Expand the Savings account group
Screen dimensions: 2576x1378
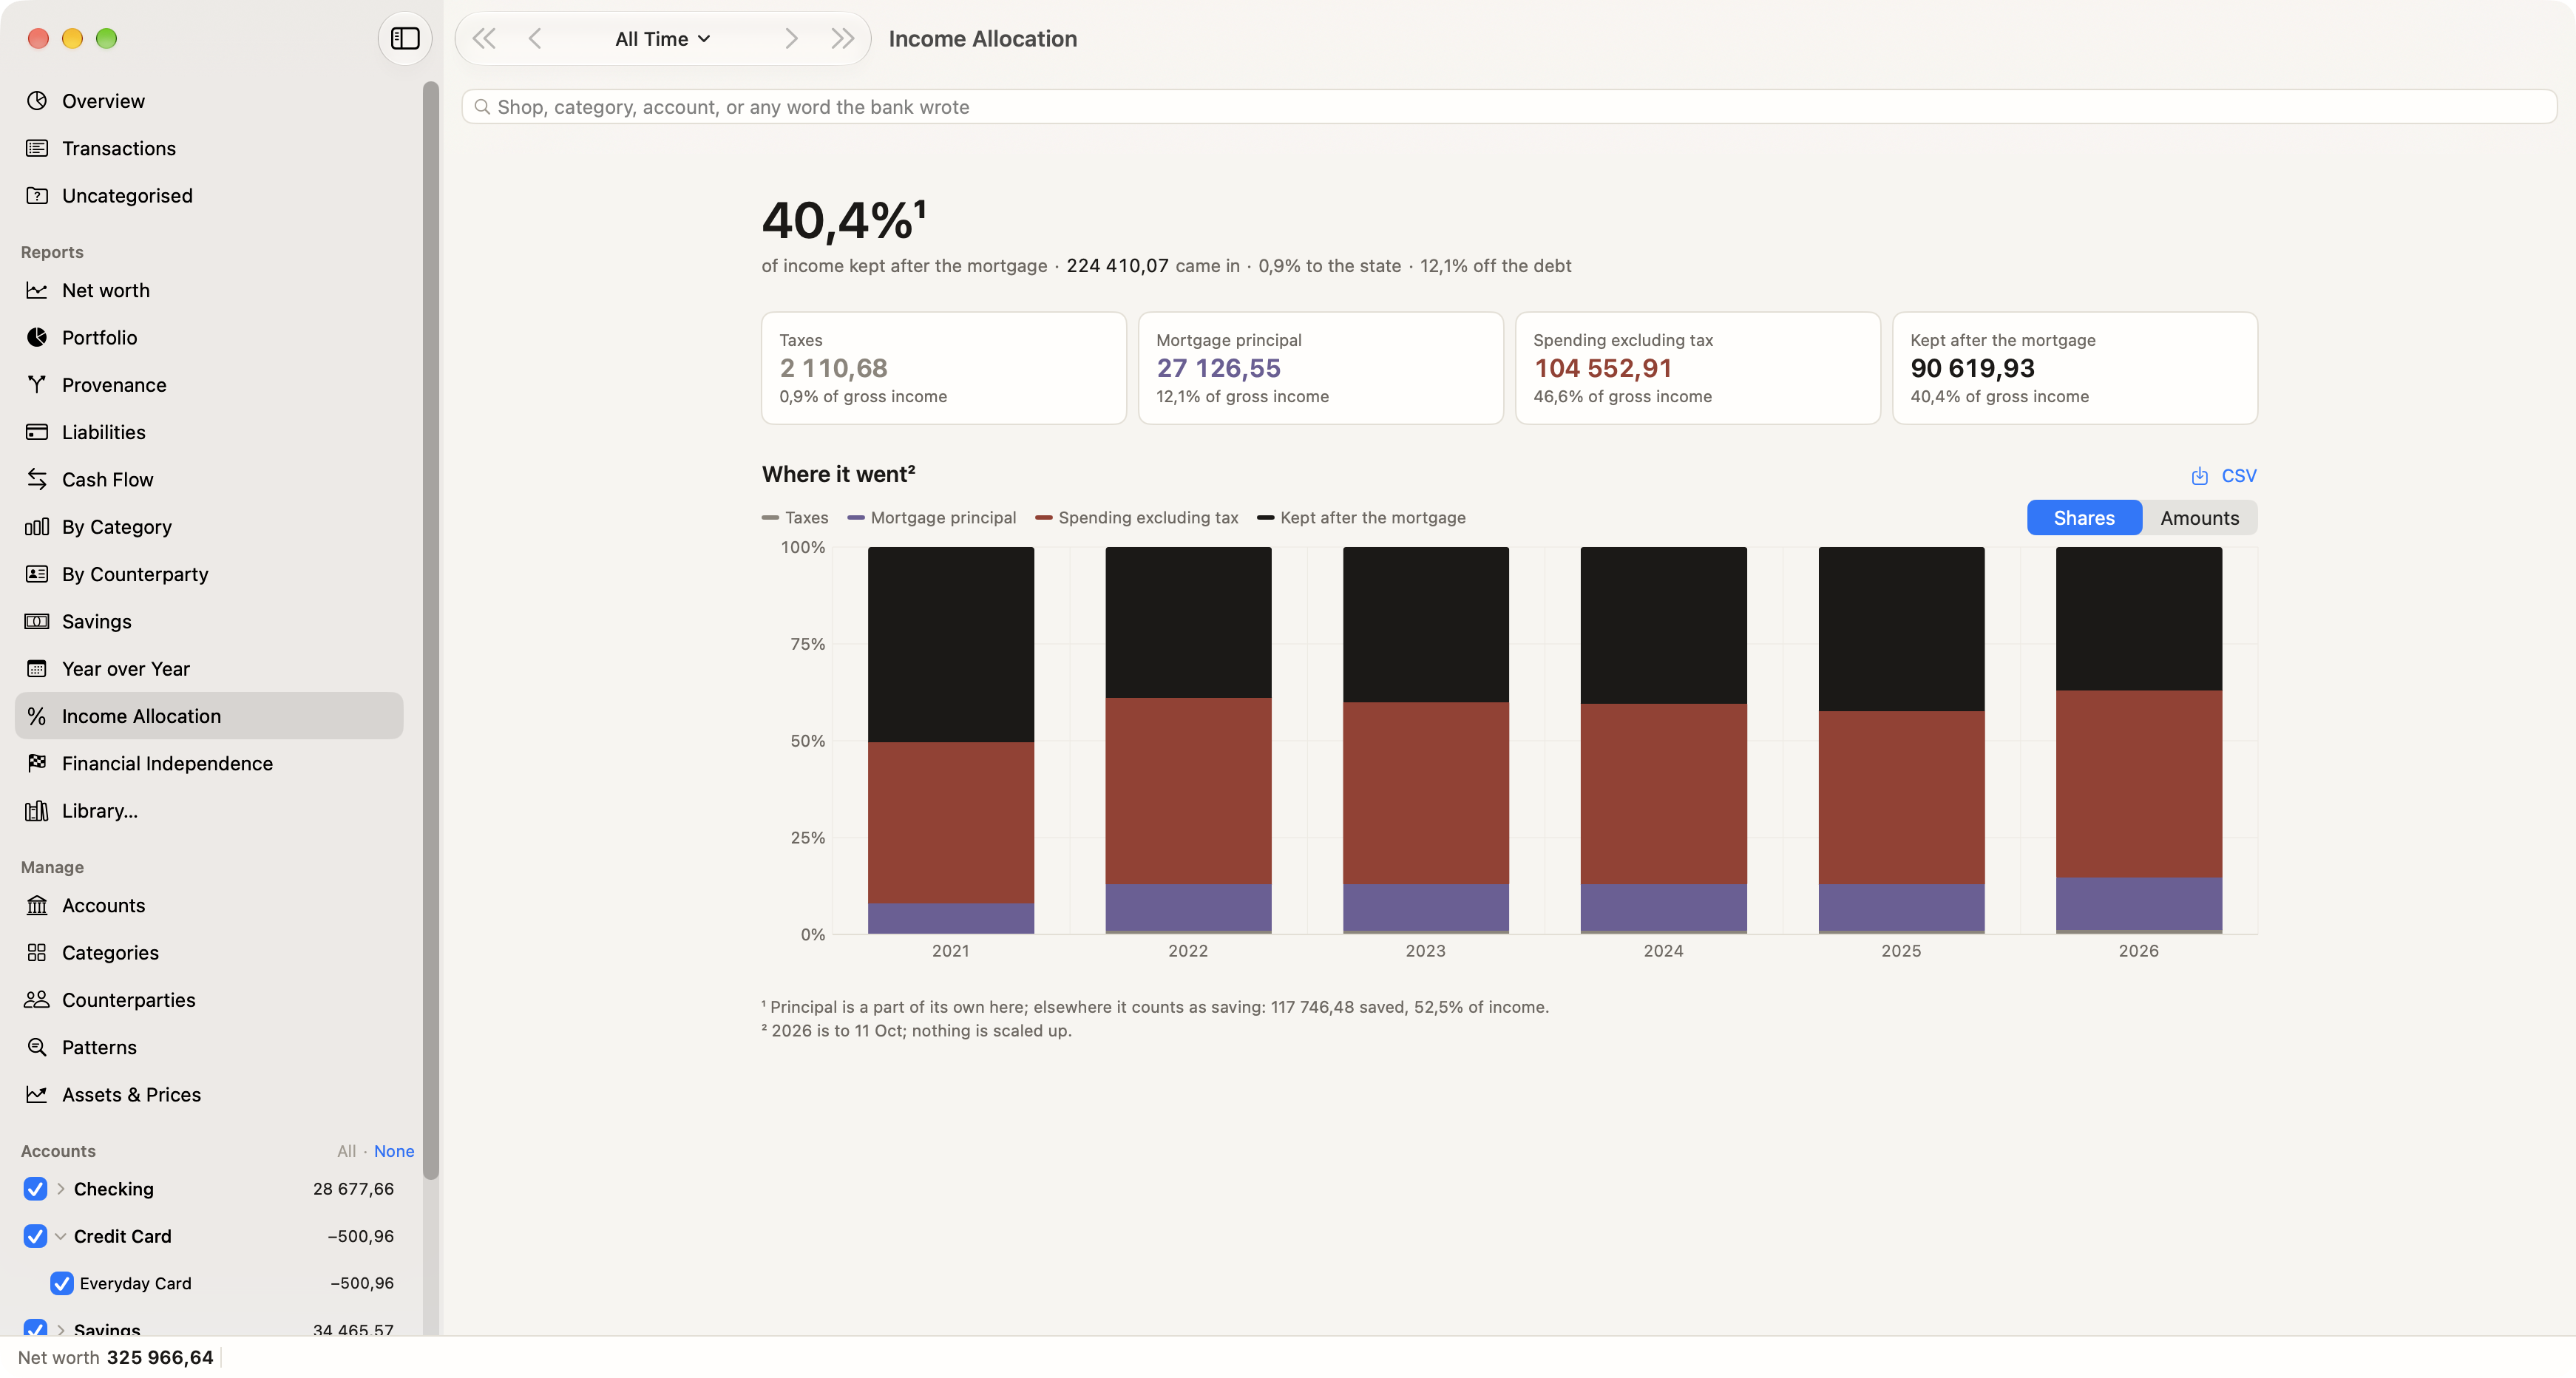[61, 1329]
